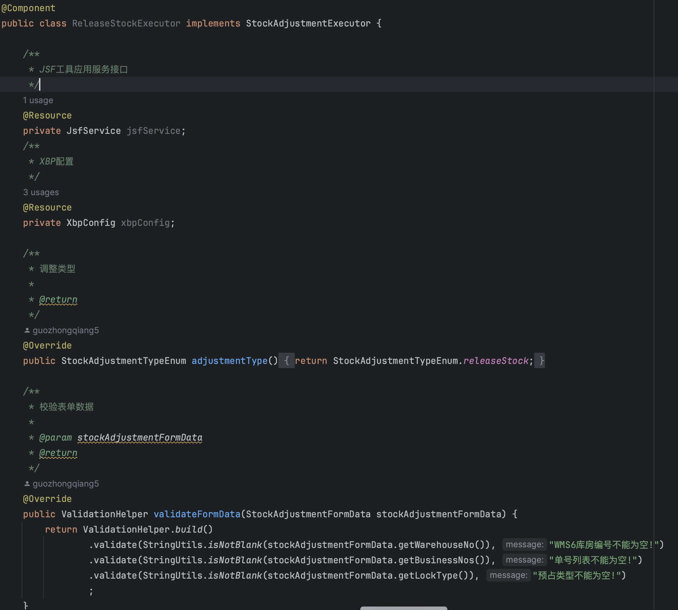Open the '3 usages' hint for xbpConfig
Image resolution: width=678 pixels, height=610 pixels.
coord(41,192)
